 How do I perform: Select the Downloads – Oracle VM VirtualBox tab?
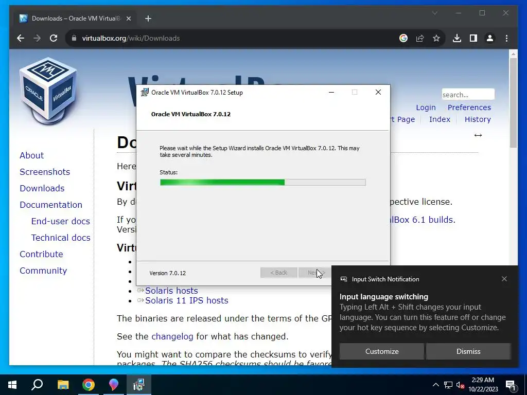76,19
